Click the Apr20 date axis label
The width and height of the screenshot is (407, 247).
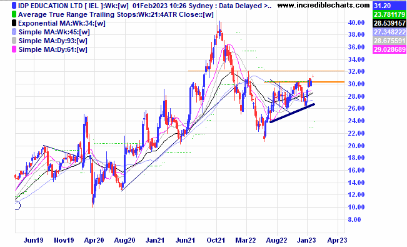(x=94, y=240)
